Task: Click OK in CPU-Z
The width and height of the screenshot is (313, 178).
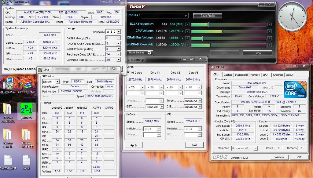Action: pyautogui.click(x=299, y=157)
